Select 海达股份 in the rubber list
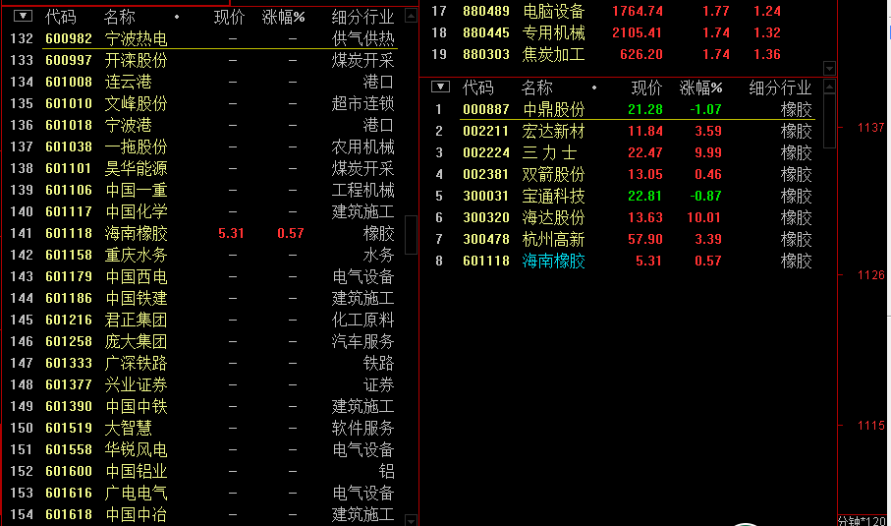This screenshot has width=891, height=526. (624, 217)
